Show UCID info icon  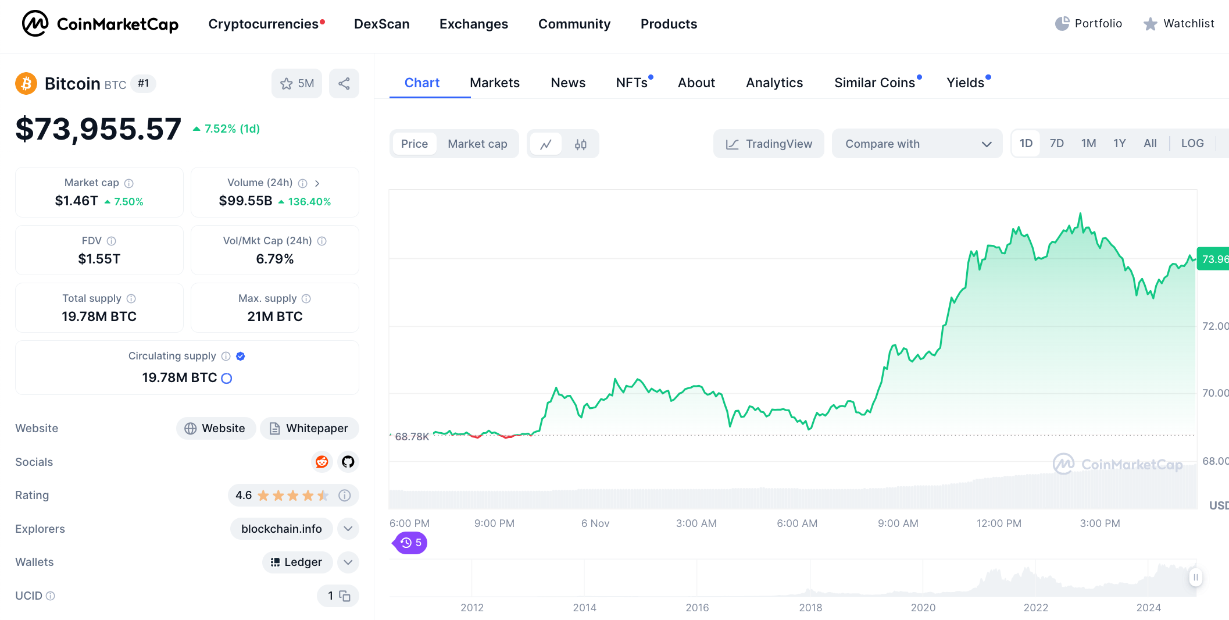[x=51, y=596]
